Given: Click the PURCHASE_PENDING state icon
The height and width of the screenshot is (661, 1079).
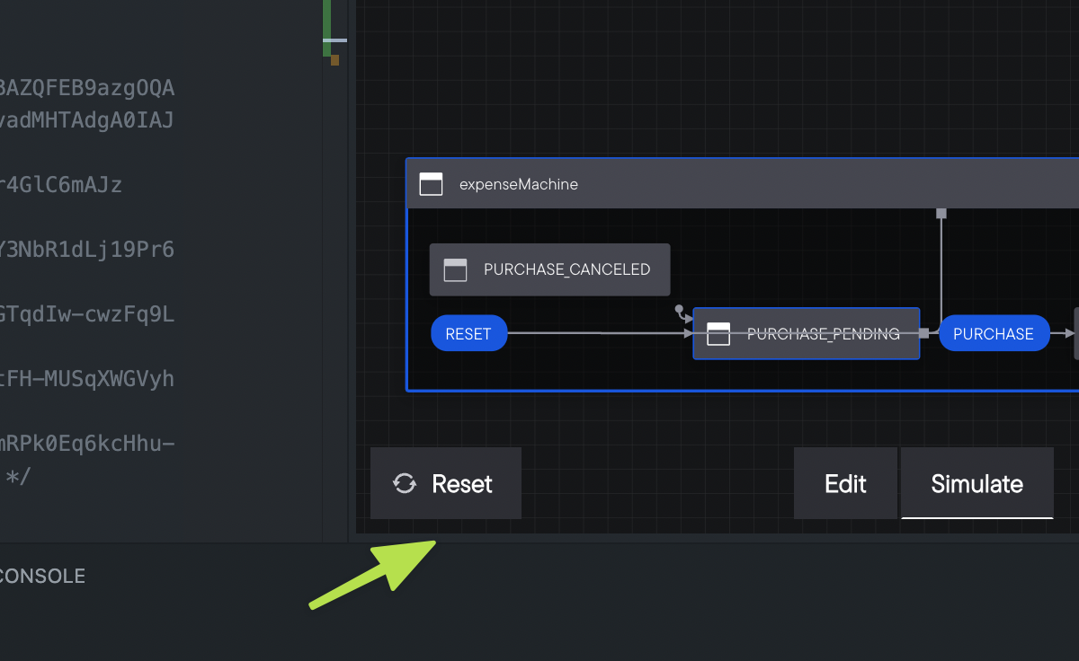Looking at the screenshot, I should [718, 333].
